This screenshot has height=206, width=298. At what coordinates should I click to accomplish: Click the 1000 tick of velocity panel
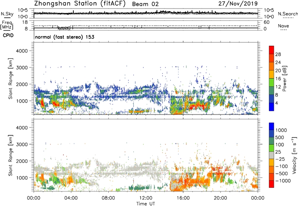(22, 178)
